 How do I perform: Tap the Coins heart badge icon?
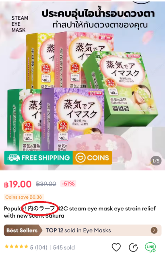click(80, 158)
